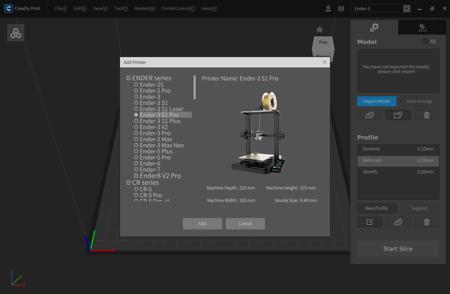Click Cancel in Add Printer dialog
The width and height of the screenshot is (450, 294).
tap(245, 224)
